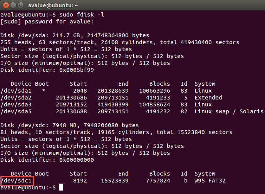This screenshot has height=194, width=265.
Task: Click the highlighted /dev/sdc1 device entry
Action: pyautogui.click(x=18, y=181)
